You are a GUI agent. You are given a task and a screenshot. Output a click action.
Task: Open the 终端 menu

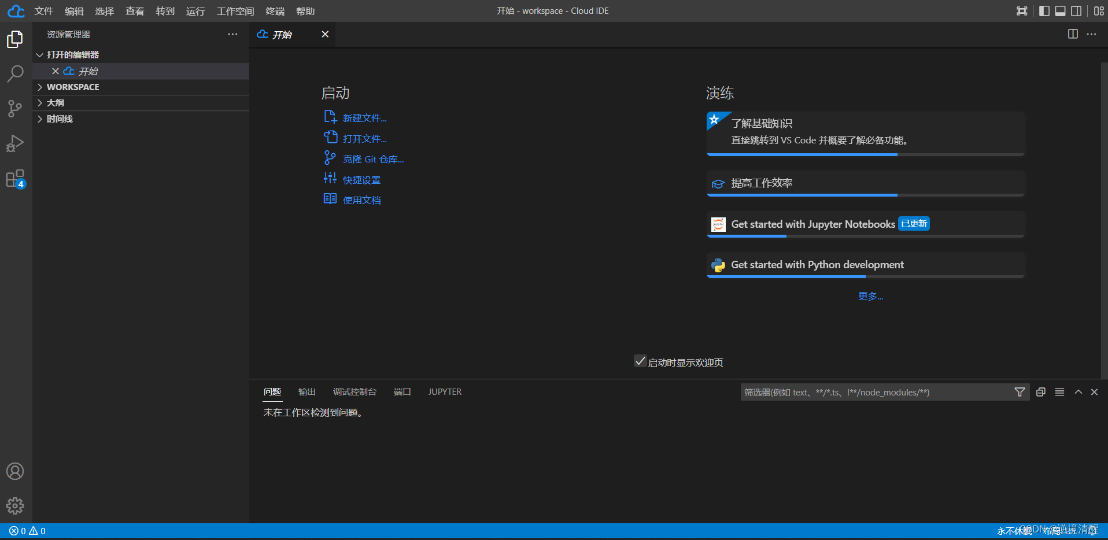pos(275,11)
